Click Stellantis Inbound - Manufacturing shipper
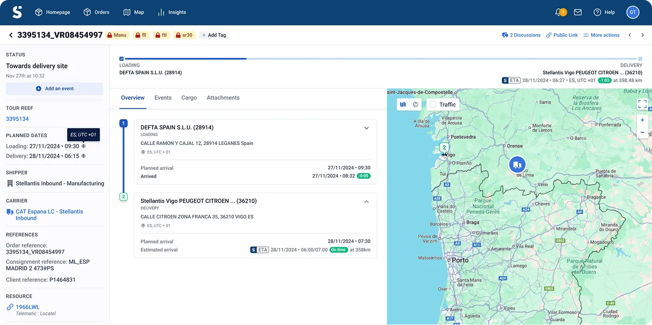The width and height of the screenshot is (652, 325). [x=60, y=183]
